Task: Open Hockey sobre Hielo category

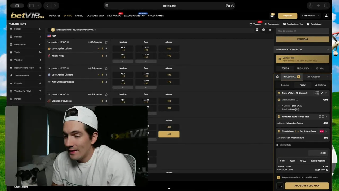Action: [x=26, y=68]
